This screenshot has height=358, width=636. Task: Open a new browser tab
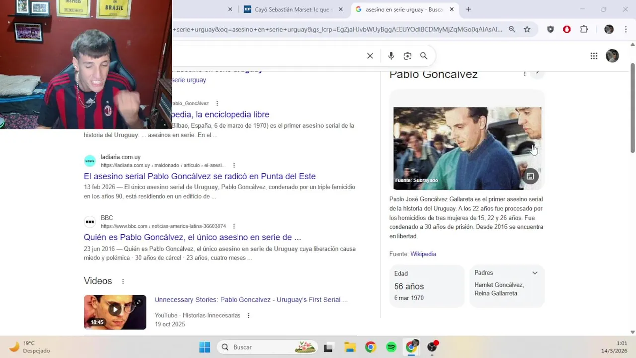click(x=468, y=9)
